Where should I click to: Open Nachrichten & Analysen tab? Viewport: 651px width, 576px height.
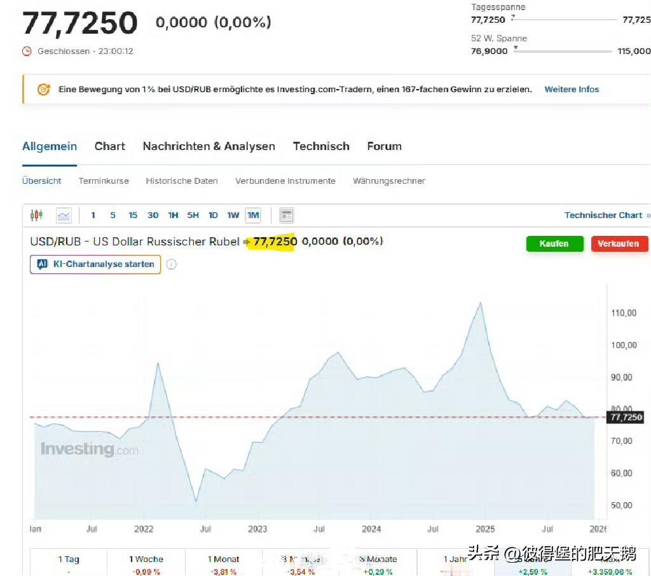(x=209, y=146)
